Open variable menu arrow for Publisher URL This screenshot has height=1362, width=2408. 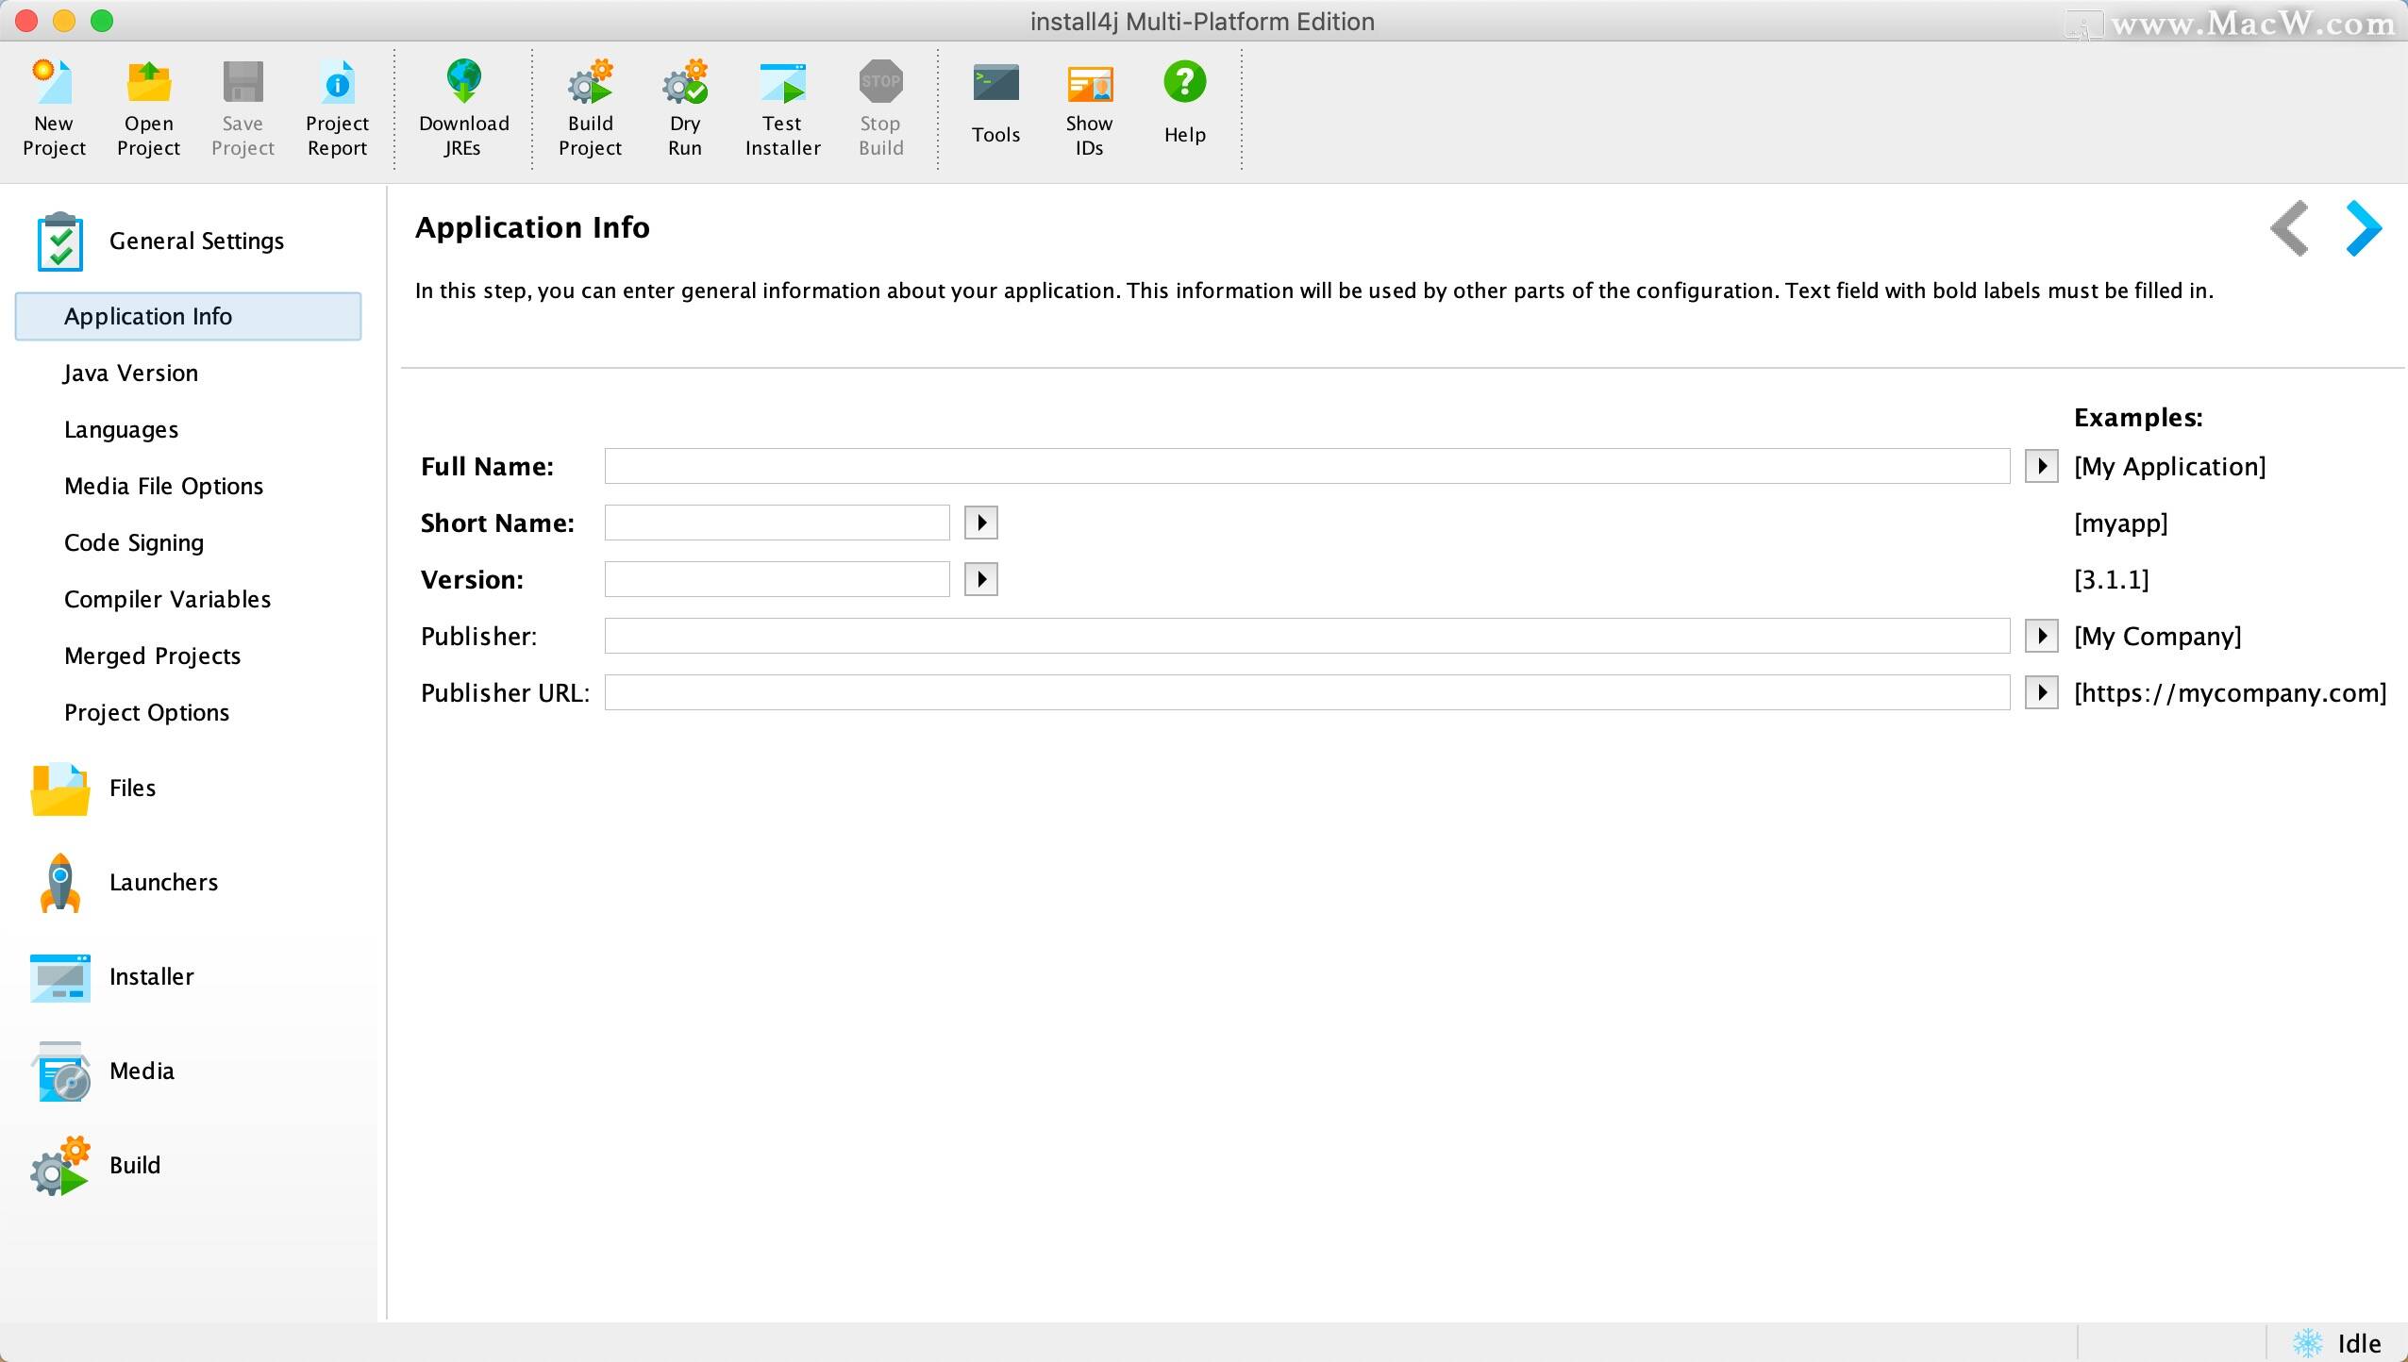(2042, 692)
